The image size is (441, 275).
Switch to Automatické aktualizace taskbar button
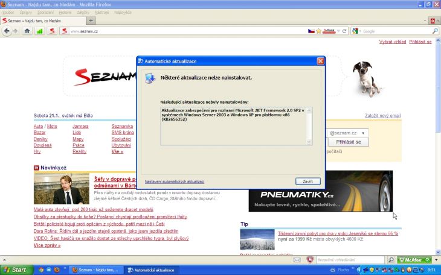tap(151, 270)
